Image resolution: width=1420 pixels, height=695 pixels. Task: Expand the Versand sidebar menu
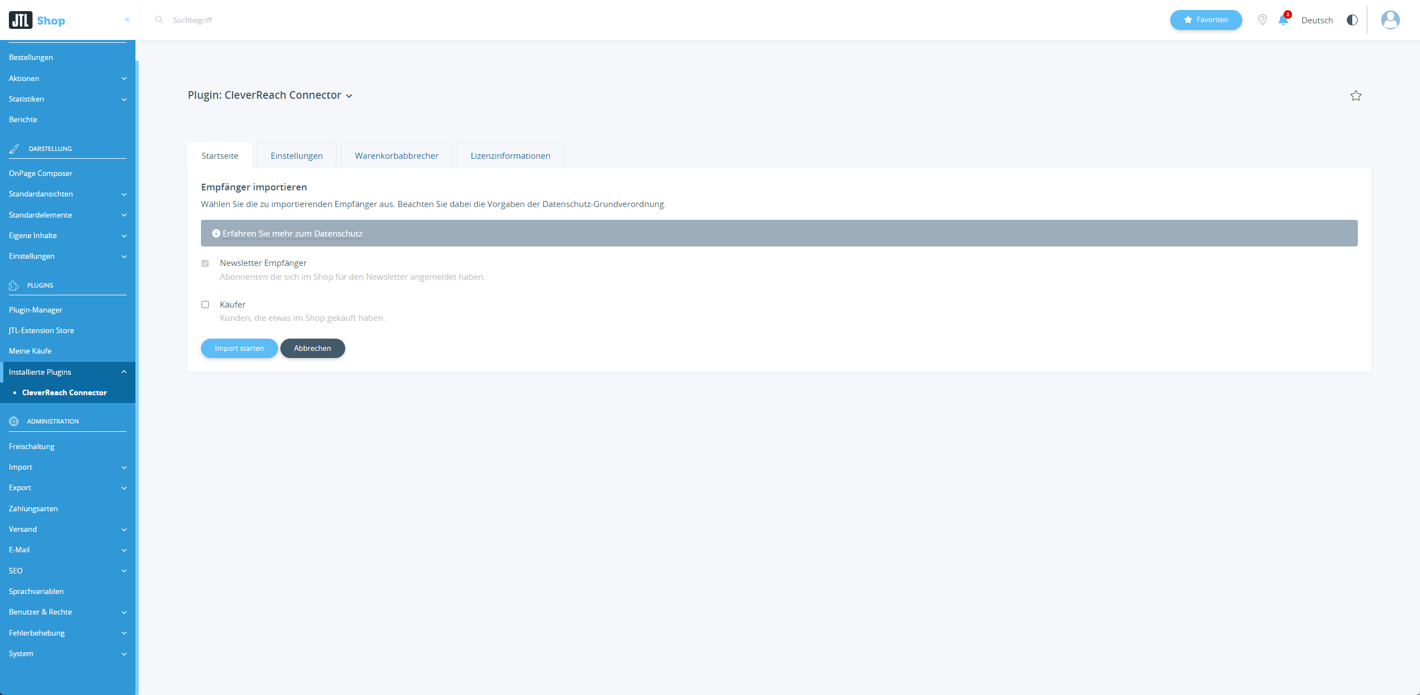tap(68, 529)
